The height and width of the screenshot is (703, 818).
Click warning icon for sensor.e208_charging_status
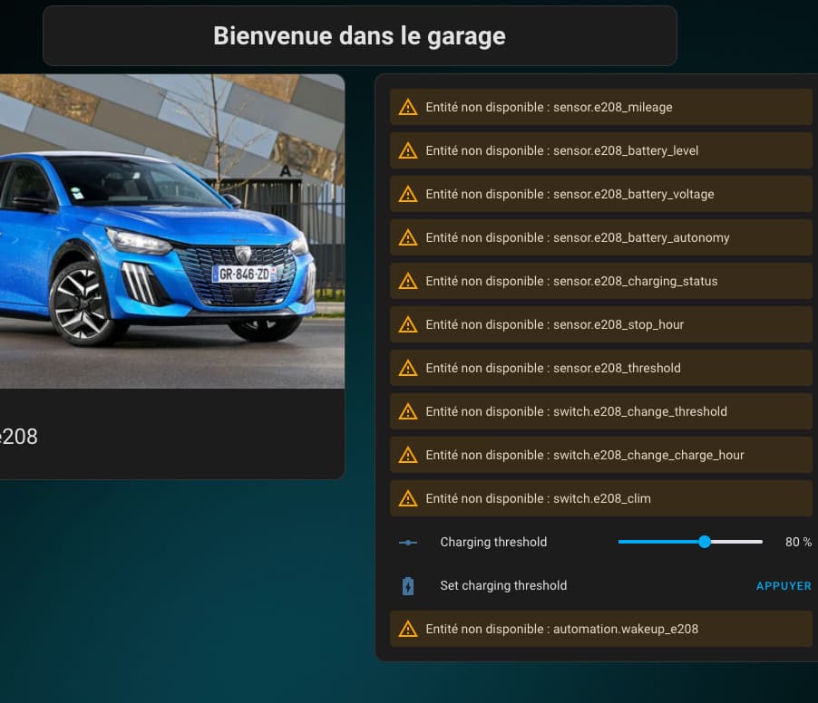coord(408,282)
